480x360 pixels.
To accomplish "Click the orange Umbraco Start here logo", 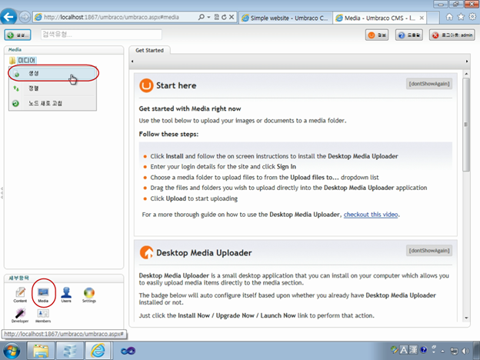I will tap(146, 85).
